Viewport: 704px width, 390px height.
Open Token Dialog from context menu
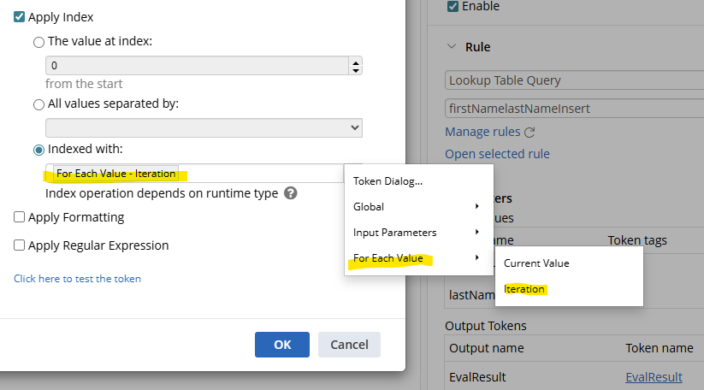(387, 181)
